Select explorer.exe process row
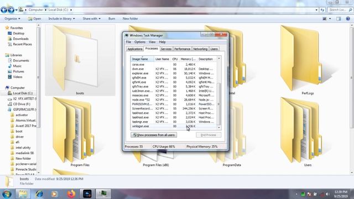Viewport: 354px width, 199px height. click(174, 74)
